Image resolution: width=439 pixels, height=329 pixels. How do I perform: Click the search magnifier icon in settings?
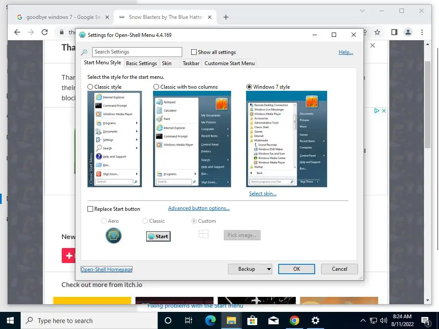tap(84, 52)
